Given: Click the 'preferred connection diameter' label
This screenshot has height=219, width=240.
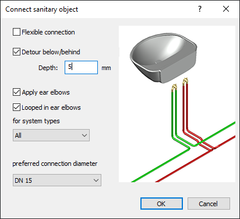Looking at the screenshot, I should 55,164.
